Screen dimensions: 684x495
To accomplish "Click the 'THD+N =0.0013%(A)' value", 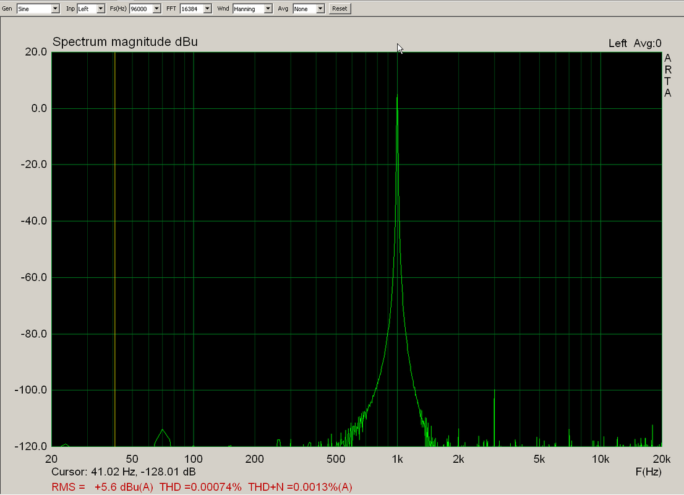I will click(300, 487).
